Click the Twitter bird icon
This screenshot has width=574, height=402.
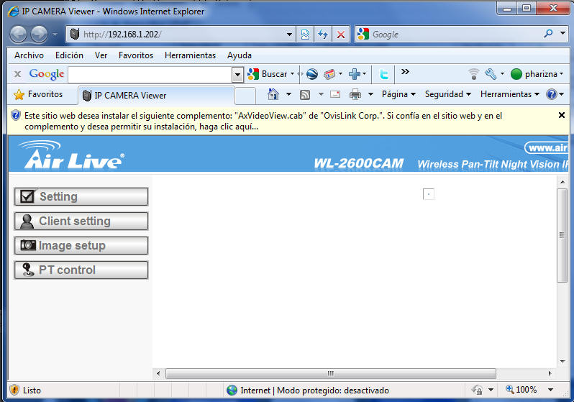click(383, 74)
